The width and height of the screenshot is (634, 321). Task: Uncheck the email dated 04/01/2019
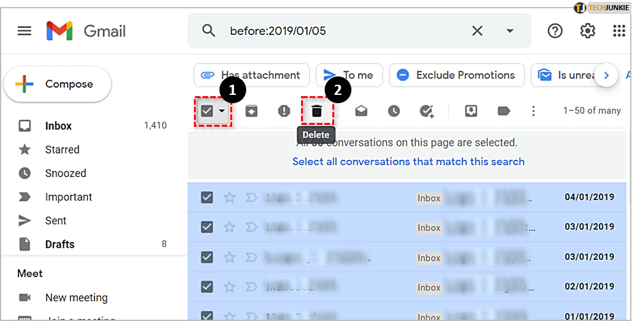(207, 197)
